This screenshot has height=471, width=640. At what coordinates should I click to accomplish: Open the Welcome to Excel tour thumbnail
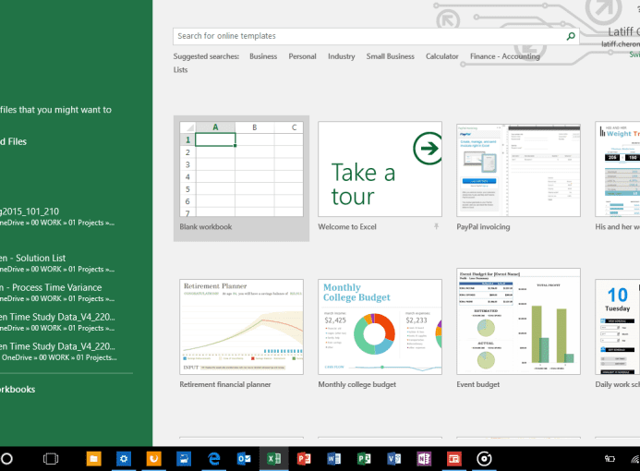(380, 169)
